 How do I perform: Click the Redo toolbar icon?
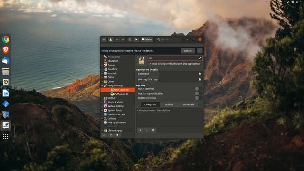click(123, 39)
